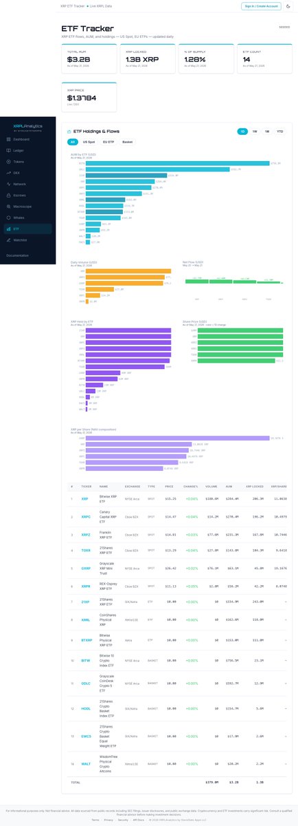Open the DEX sidebar icon
Viewport: 298px width, 826px height.
point(7,173)
